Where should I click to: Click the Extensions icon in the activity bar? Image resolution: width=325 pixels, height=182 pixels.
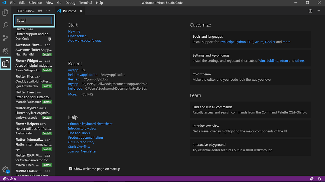(x=5, y=63)
